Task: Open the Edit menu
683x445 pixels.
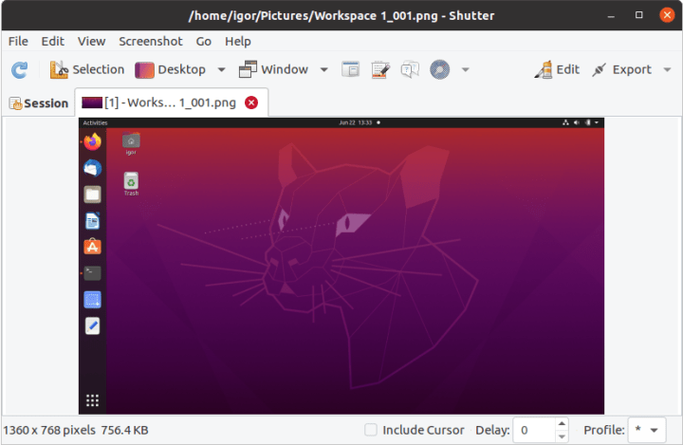Action: click(53, 42)
